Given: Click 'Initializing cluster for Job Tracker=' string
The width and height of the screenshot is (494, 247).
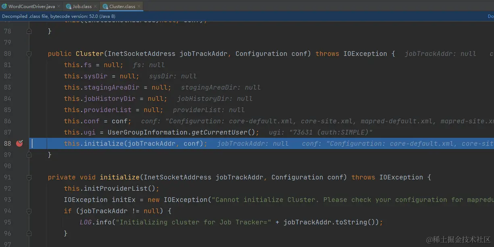Looking at the screenshot, I should tap(194, 222).
